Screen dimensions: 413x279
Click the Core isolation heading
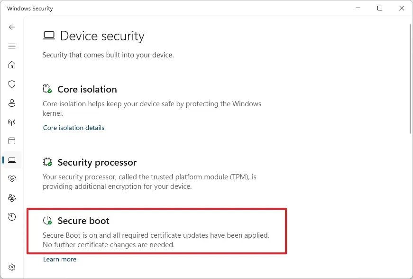tap(87, 89)
